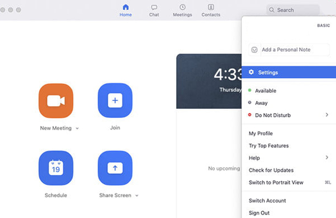Click the Meetings clock icon
336x218 pixels.
click(182, 7)
